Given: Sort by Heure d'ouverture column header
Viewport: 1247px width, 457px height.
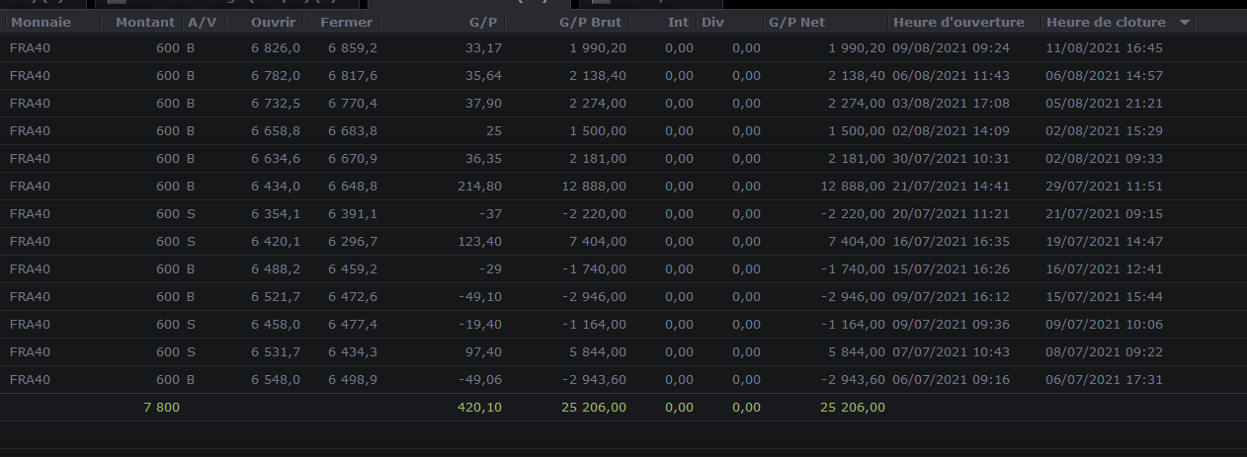Looking at the screenshot, I should click(957, 22).
